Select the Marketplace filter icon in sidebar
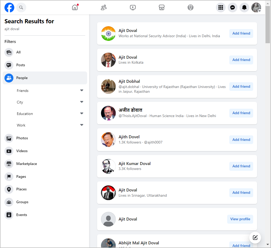 [9, 164]
